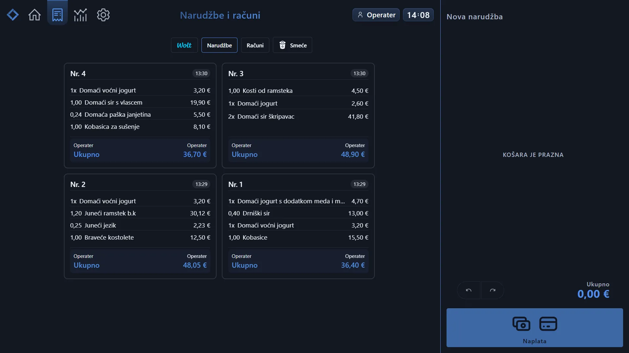Click the Operater user button
Image resolution: width=629 pixels, height=353 pixels.
click(376, 15)
